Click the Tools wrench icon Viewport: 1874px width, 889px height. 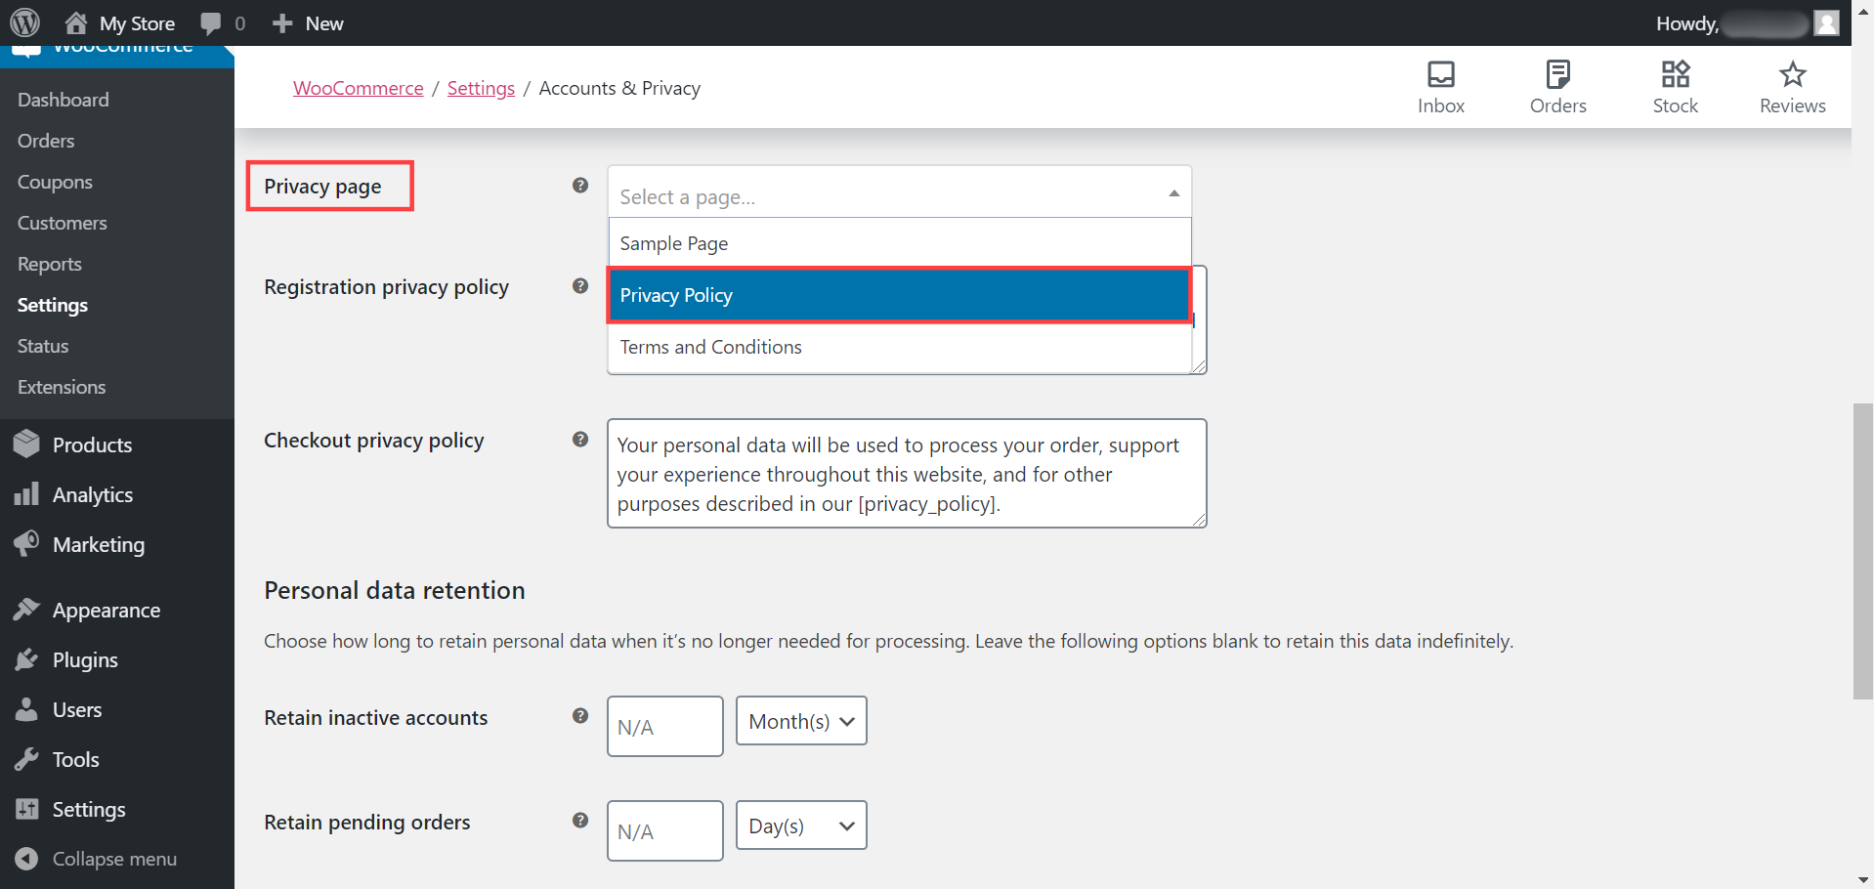click(27, 759)
